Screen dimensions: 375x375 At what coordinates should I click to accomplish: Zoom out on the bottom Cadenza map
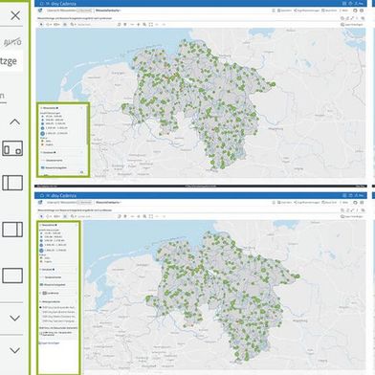click(132, 216)
